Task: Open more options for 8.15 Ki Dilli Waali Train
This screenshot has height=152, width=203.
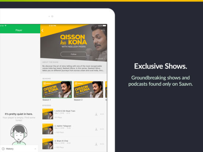Action: pos(102,114)
